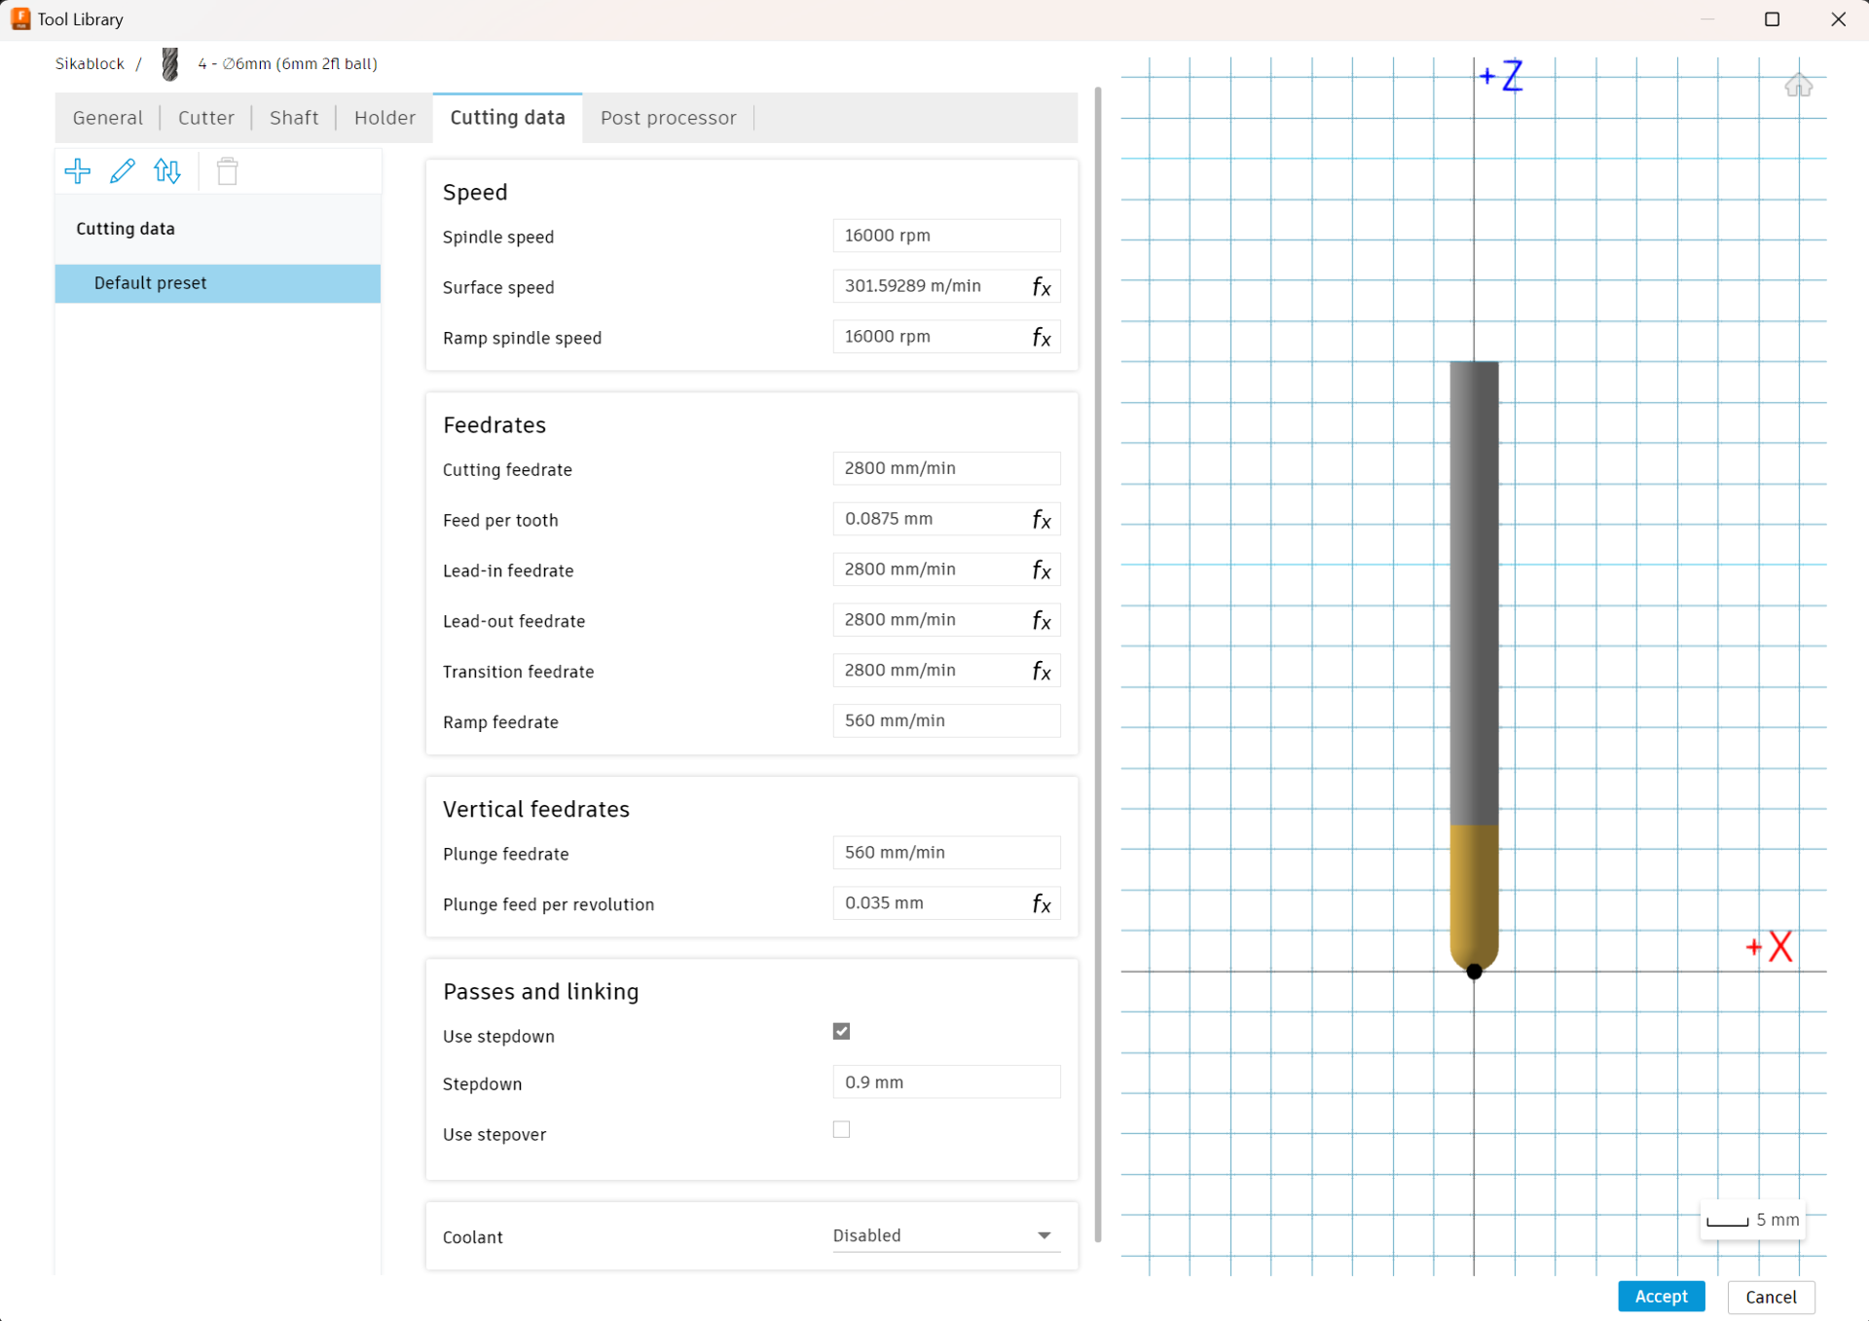
Task: Click the delete preset trash icon
Action: (227, 171)
